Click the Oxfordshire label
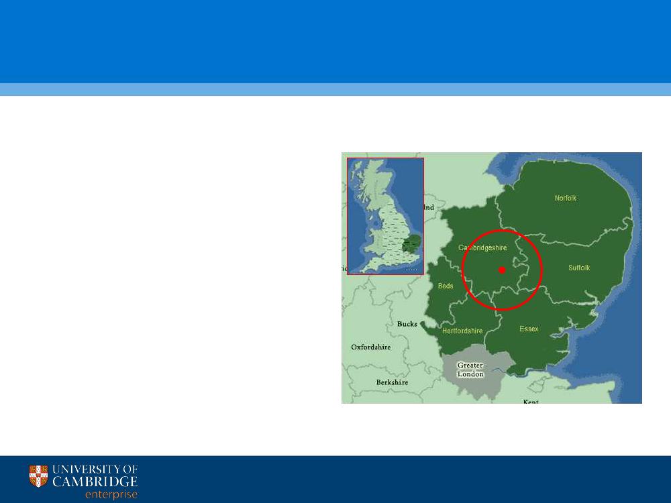This screenshot has height=503, width=671. pos(371,347)
